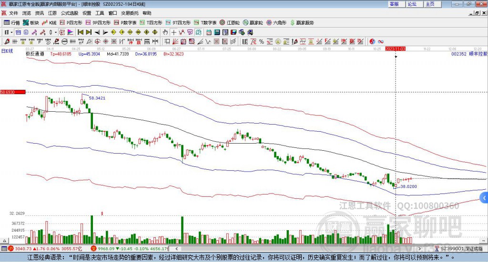Open the 文件 menu

[13, 13]
